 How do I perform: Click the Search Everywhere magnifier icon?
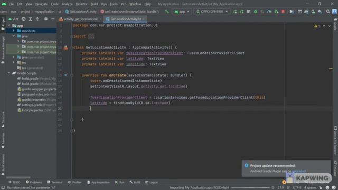coord(328,12)
